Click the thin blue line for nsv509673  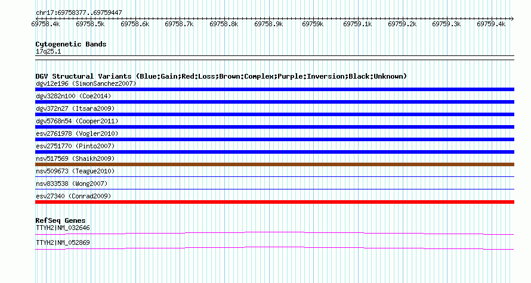coord(274,176)
